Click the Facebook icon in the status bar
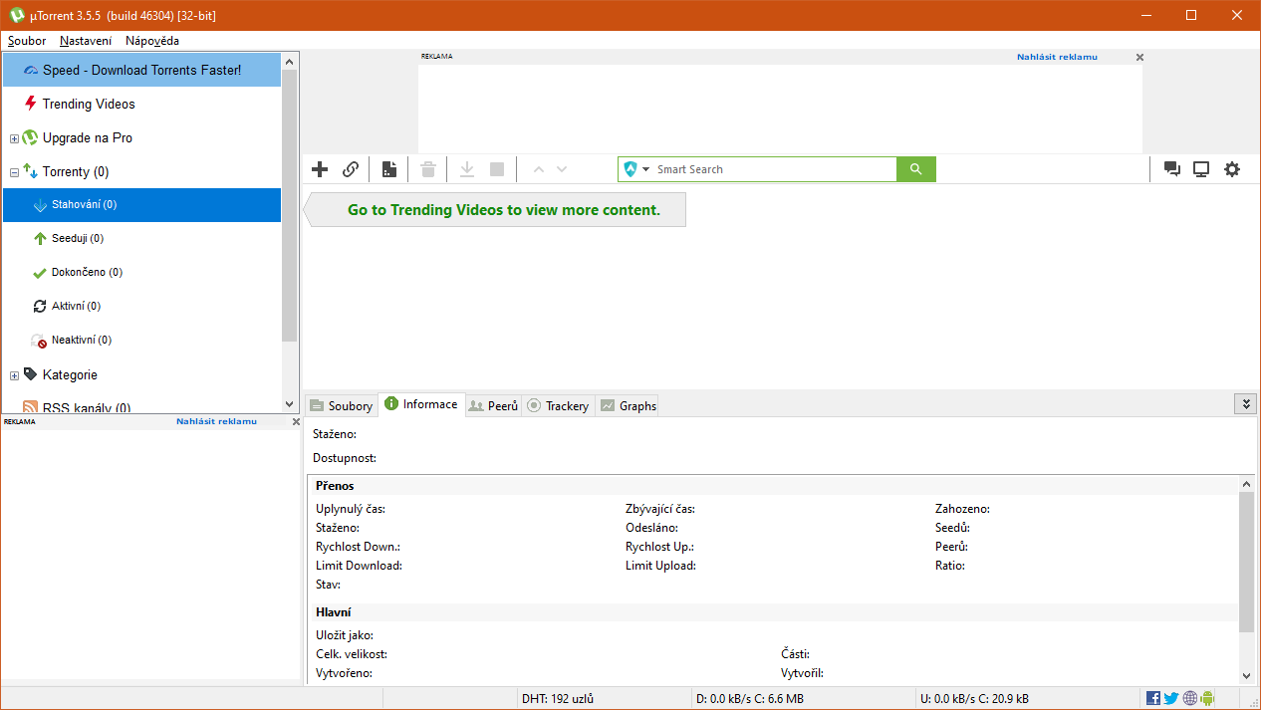 tap(1152, 697)
